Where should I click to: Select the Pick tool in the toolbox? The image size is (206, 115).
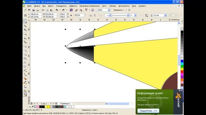(x=25, y=21)
